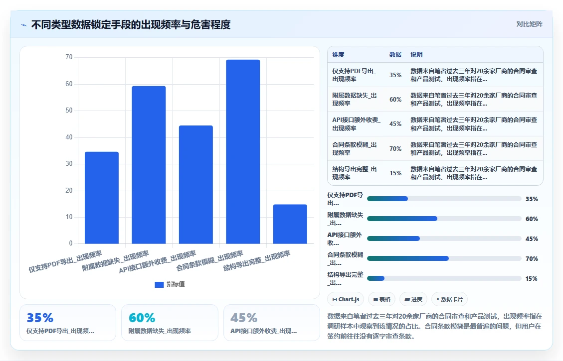
Task: Click the chart title 不同类型数据锁定手段的出现频率与危害程度
Action: pos(131,25)
